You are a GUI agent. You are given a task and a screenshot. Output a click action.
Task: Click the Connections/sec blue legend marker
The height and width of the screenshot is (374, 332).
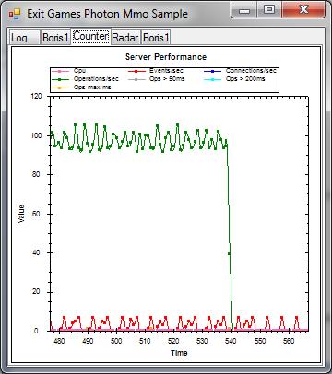(x=213, y=72)
